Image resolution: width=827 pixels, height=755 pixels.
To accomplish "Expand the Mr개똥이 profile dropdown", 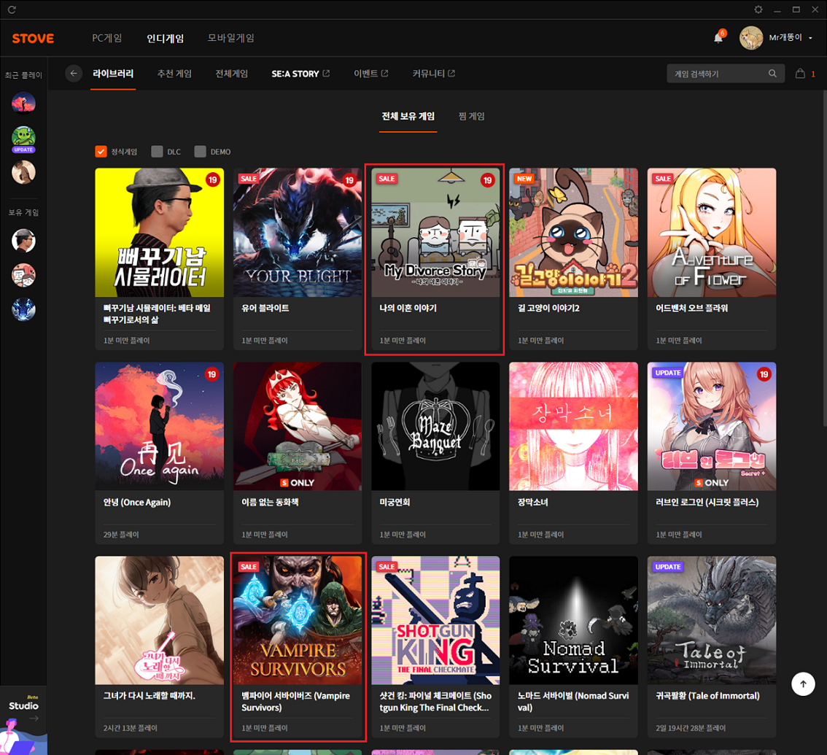I will coord(810,38).
